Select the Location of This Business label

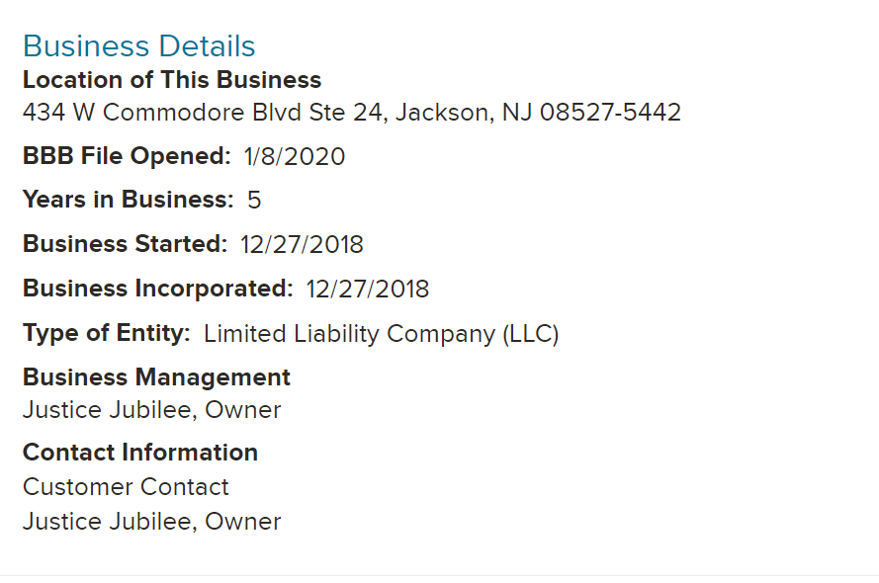[x=172, y=79]
